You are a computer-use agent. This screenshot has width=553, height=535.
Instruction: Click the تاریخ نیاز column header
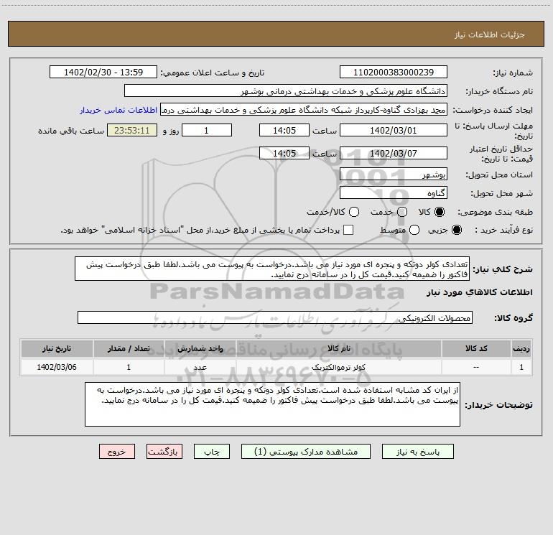point(57,348)
